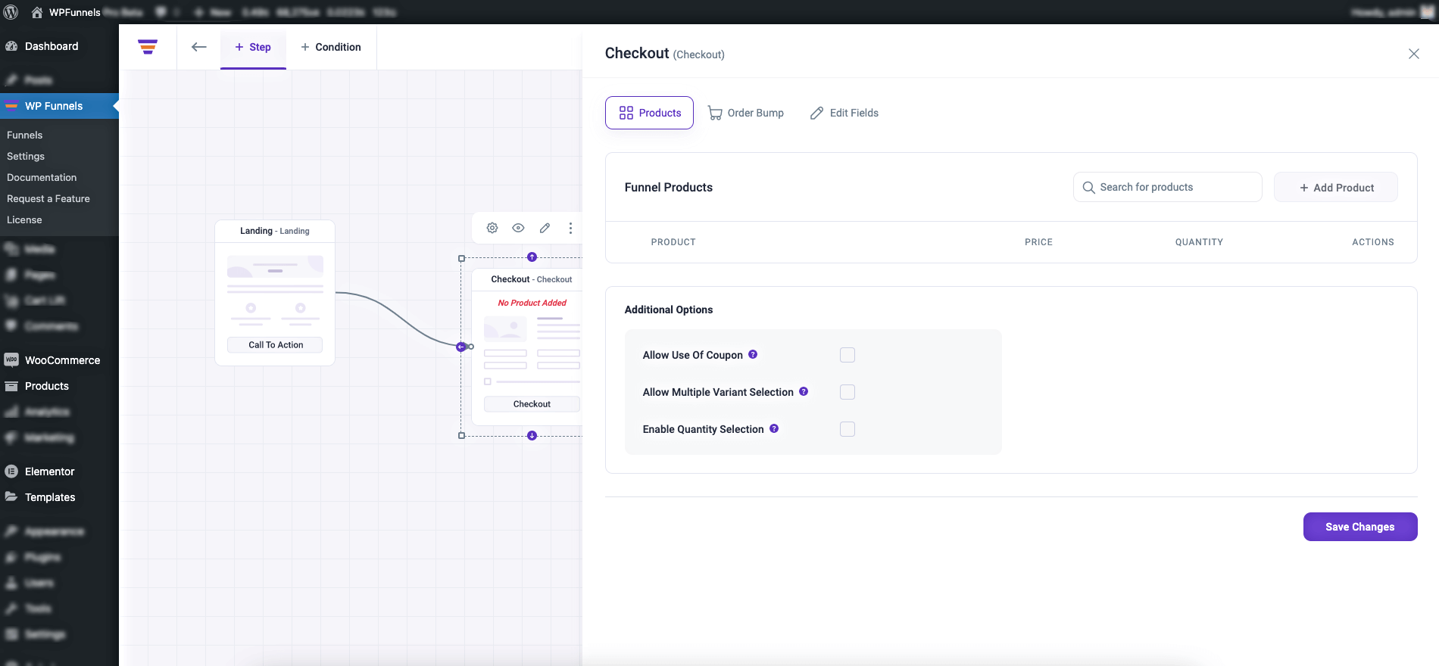The image size is (1439, 666).
Task: Open Request a Feature link
Action: coord(48,198)
